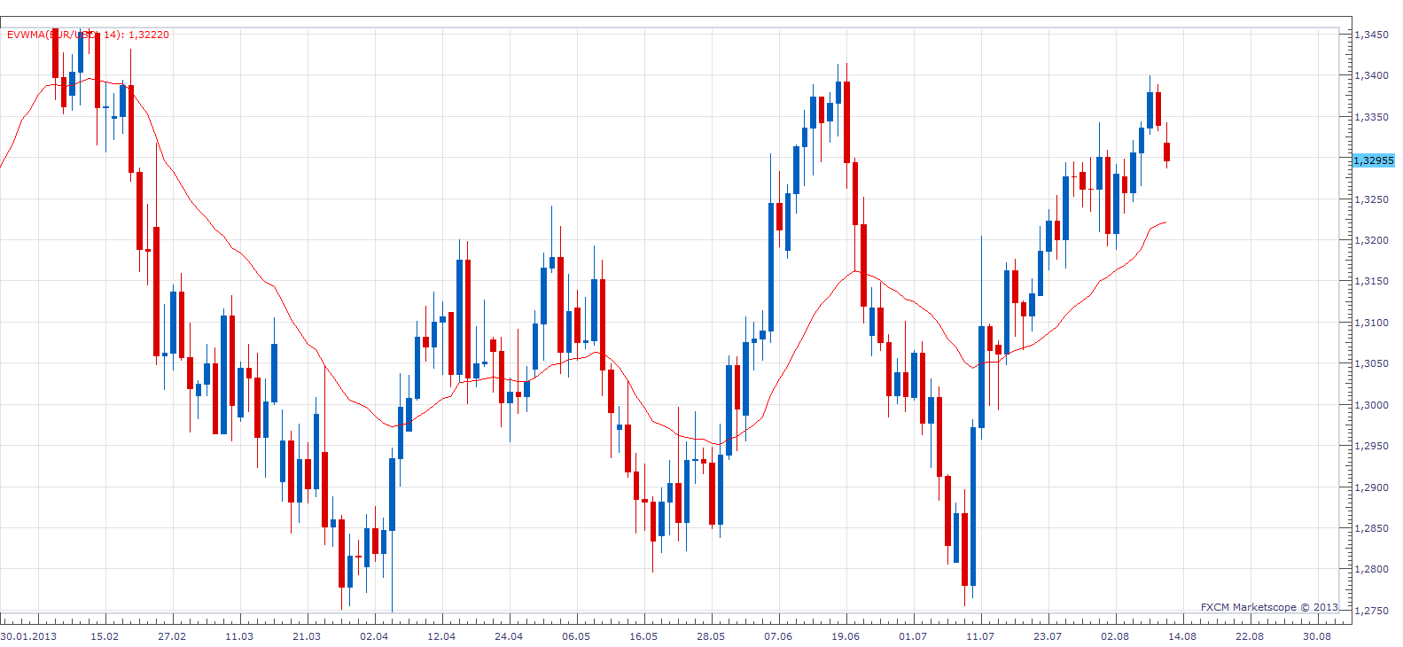Click the 1,3050 price axis label
The image size is (1403, 647).
pyautogui.click(x=1372, y=363)
